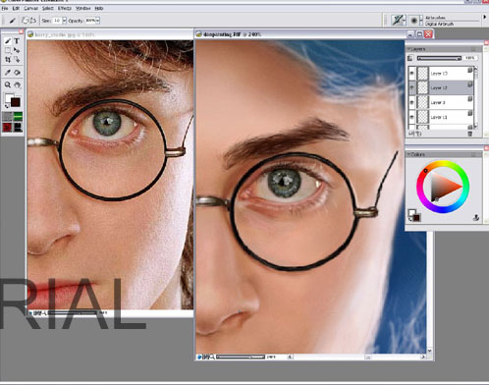Click the main color swatch in Colors palette
This screenshot has width=489, height=385.
(411, 212)
